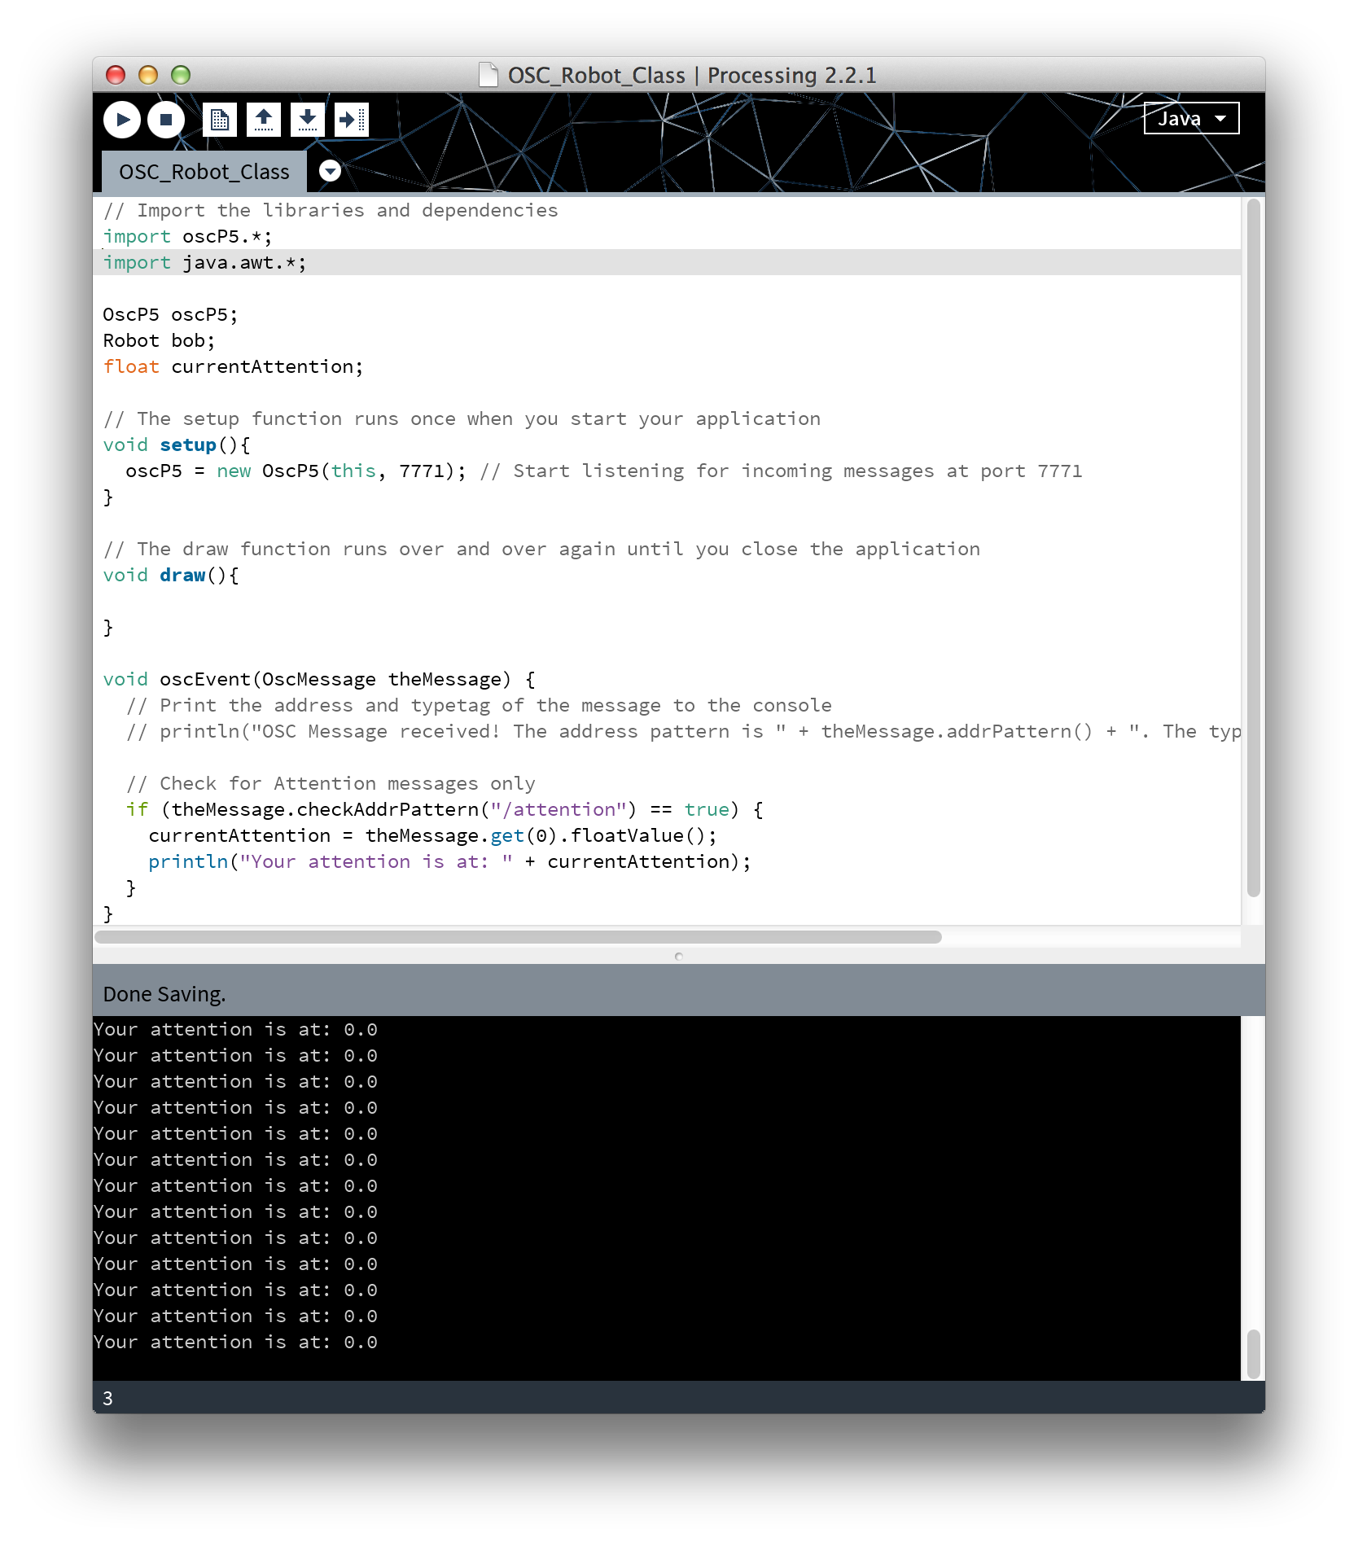The image size is (1358, 1542).
Task: Close the Processing window with the red button
Action: click(x=116, y=75)
